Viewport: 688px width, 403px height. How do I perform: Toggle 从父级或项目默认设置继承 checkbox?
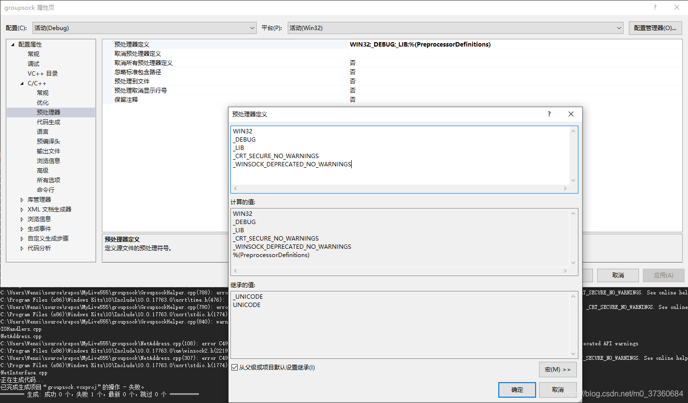tap(235, 368)
